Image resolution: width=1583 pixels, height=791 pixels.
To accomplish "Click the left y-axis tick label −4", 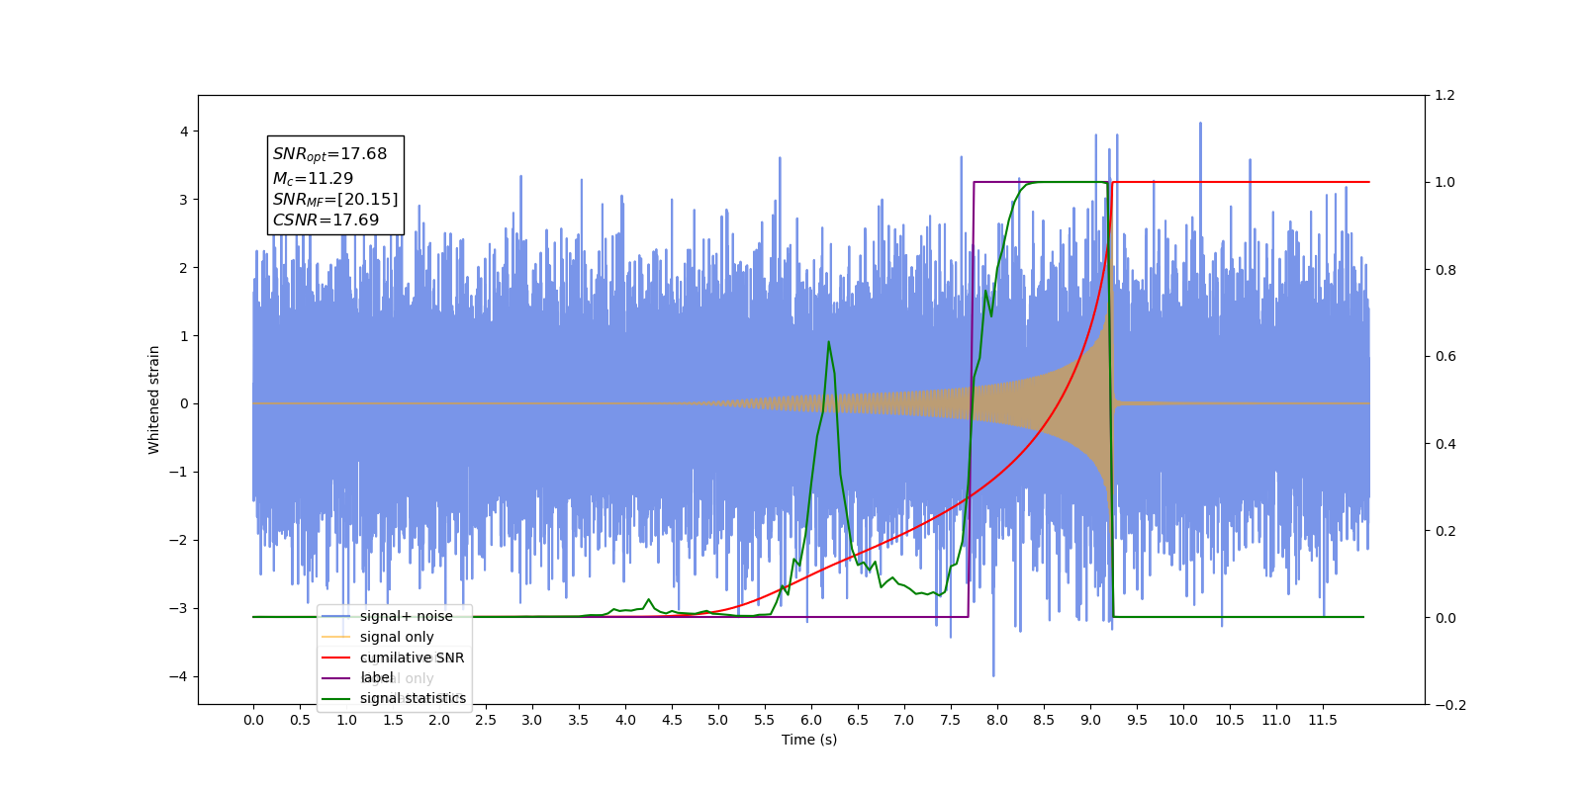I will pyautogui.click(x=178, y=676).
